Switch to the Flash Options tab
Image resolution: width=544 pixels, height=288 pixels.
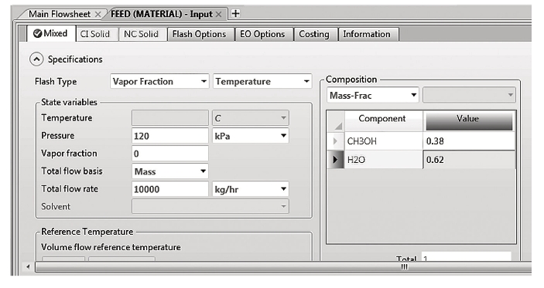point(199,34)
